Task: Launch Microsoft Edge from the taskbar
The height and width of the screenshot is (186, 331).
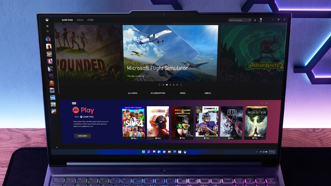Action: (x=175, y=152)
